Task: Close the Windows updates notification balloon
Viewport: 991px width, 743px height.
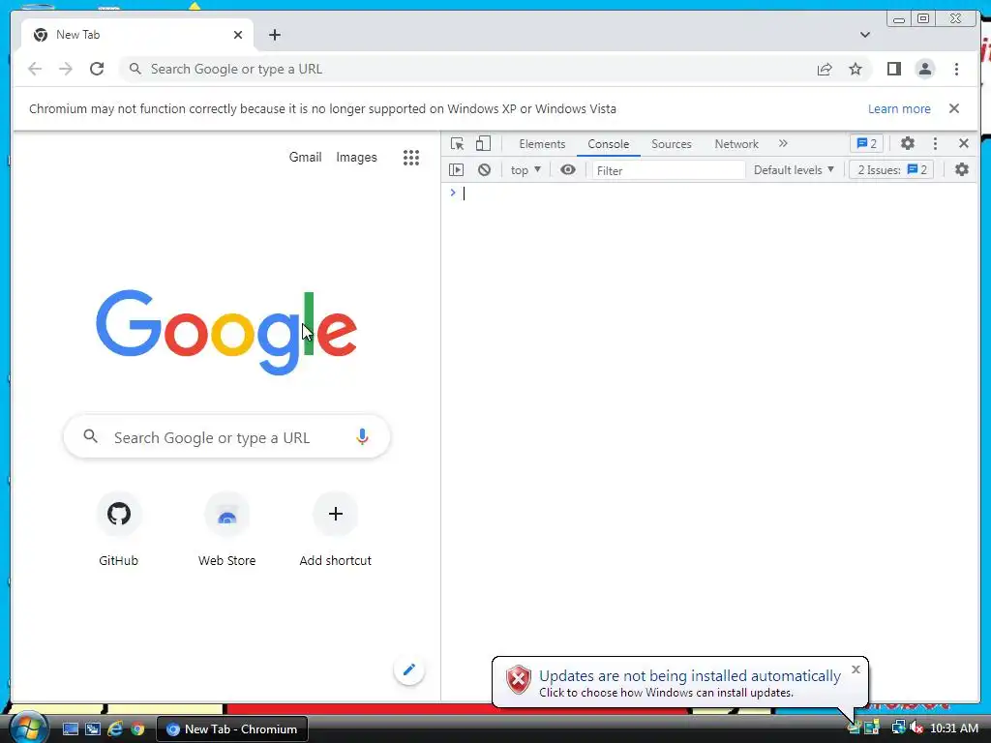Action: click(856, 669)
